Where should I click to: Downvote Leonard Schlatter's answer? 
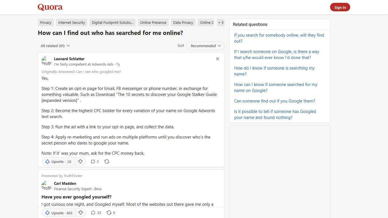[x=80, y=162]
